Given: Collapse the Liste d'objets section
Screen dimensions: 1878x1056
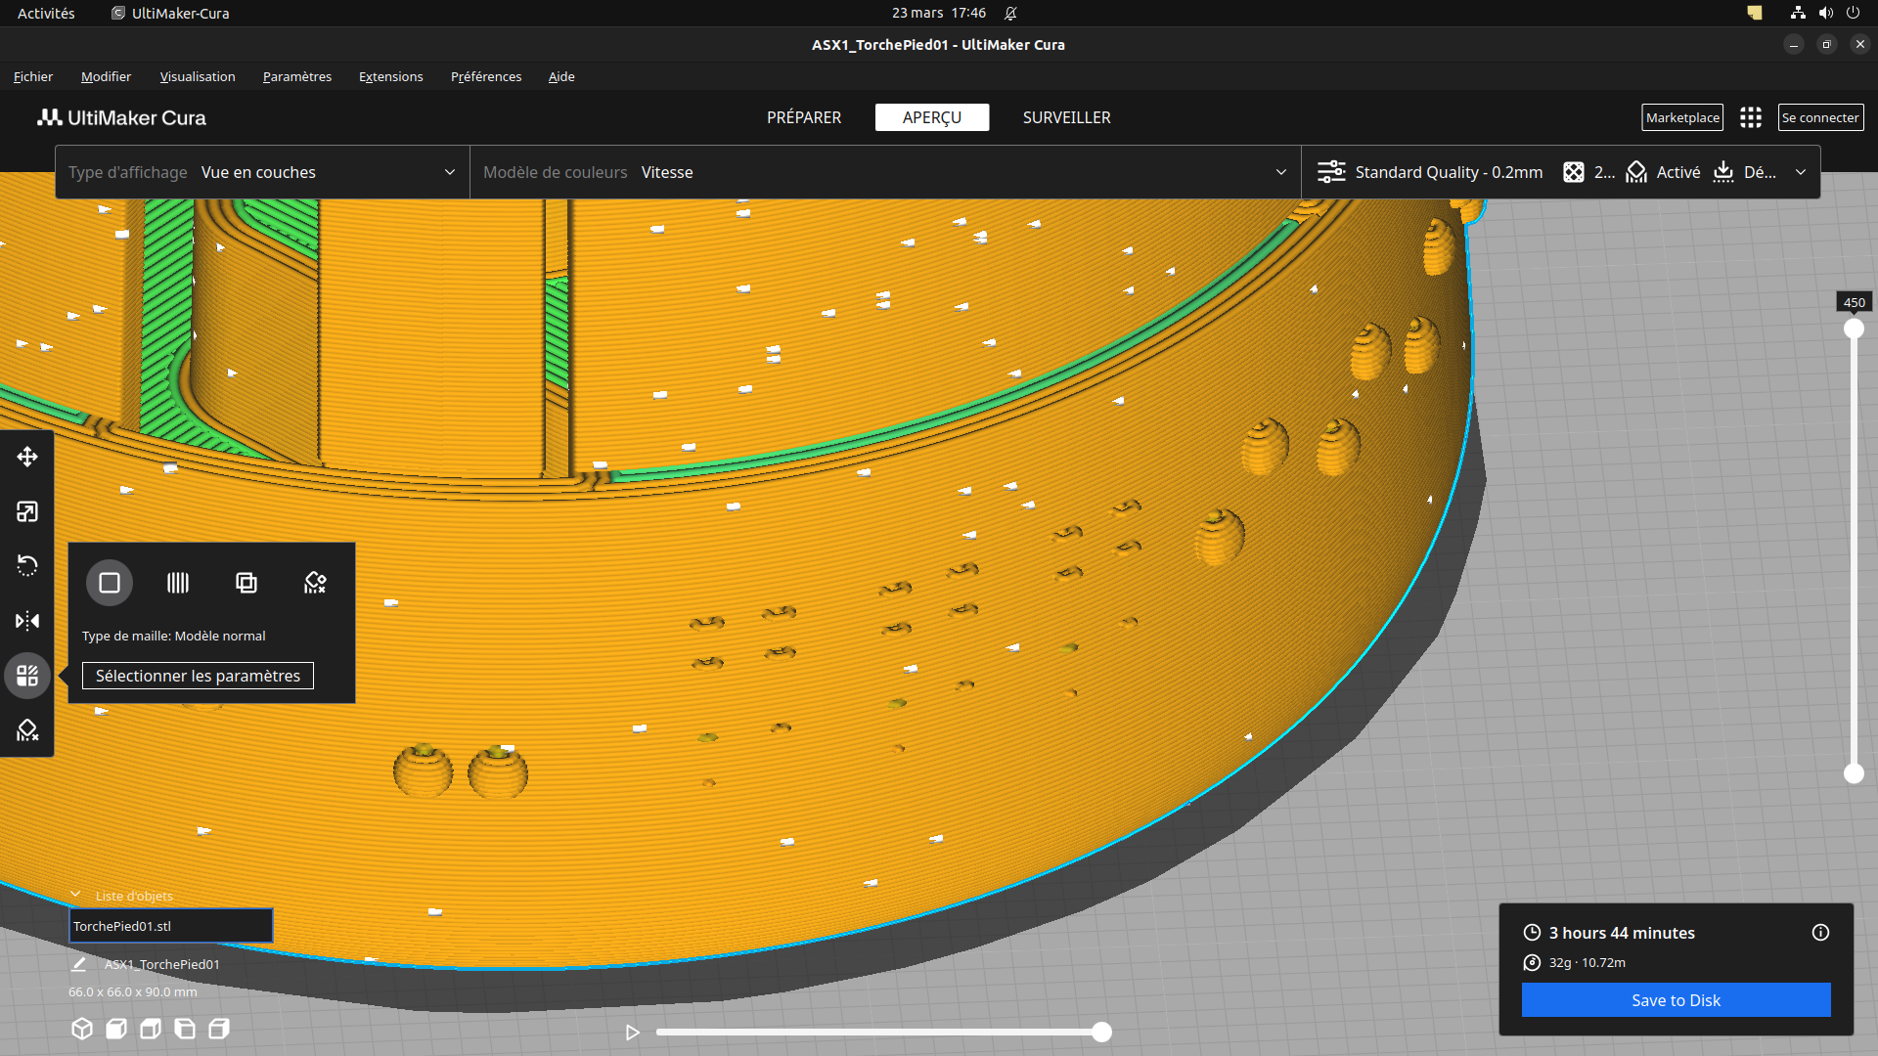Looking at the screenshot, I should (75, 895).
